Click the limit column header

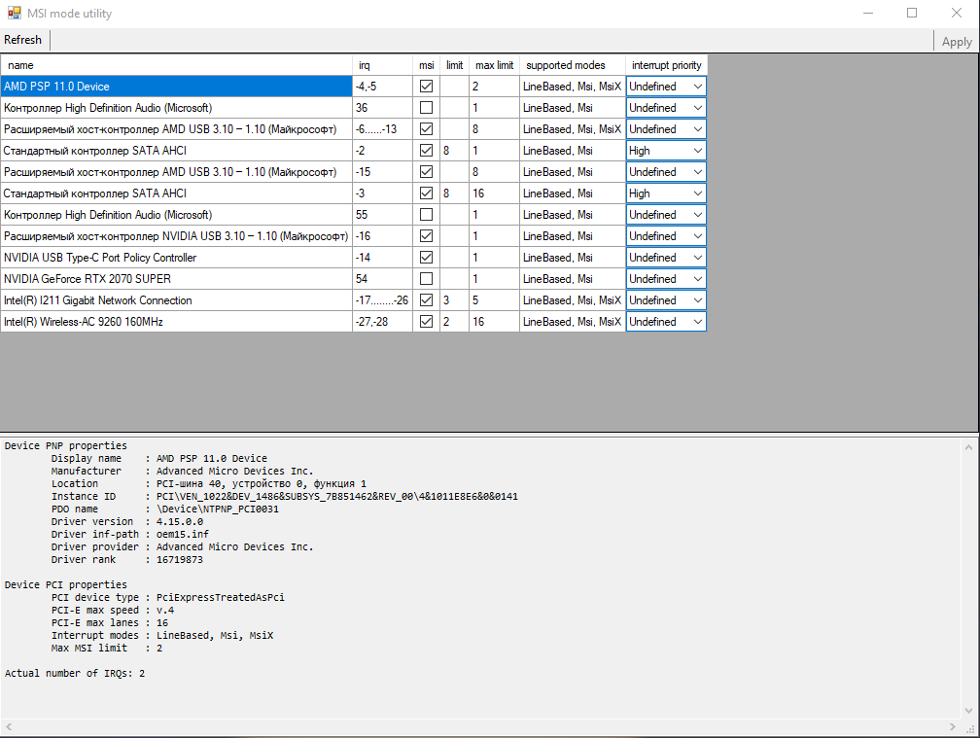tap(454, 65)
